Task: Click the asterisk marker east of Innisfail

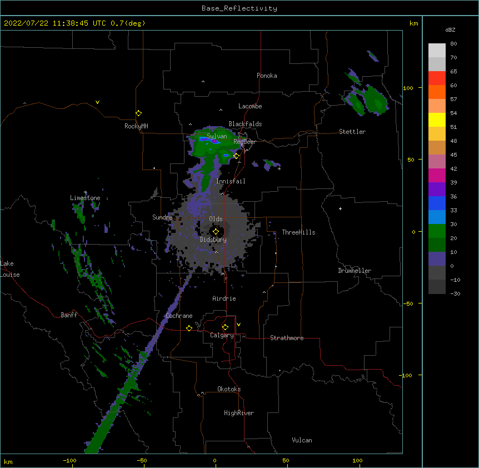Action: 279,168
